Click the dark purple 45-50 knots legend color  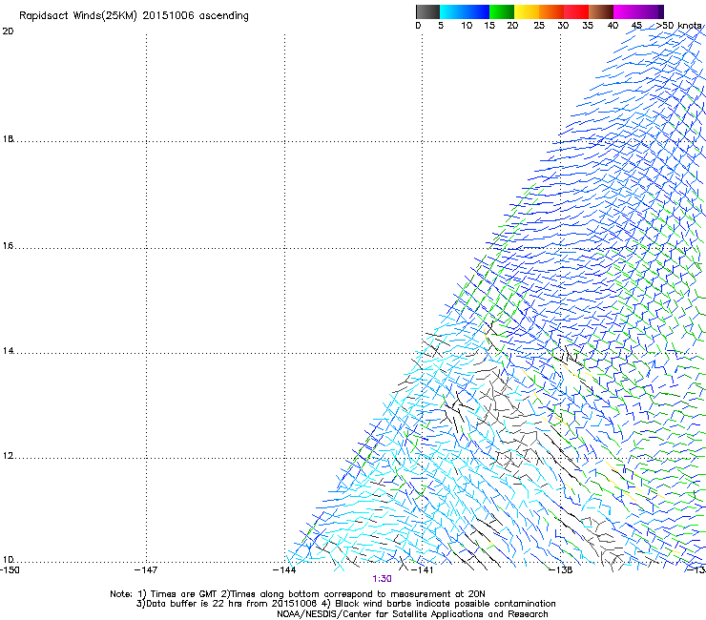(x=651, y=11)
